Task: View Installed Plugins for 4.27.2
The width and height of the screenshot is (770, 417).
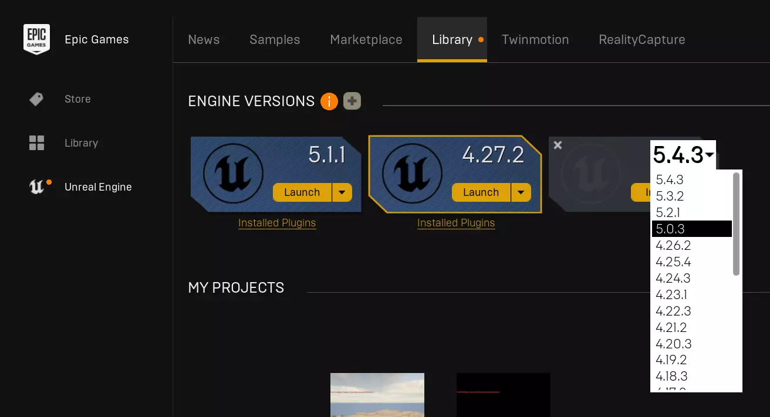Action: click(x=456, y=223)
